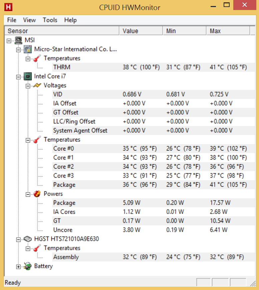Click the Powers flame icon
The height and width of the screenshot is (290, 259).
37,194
